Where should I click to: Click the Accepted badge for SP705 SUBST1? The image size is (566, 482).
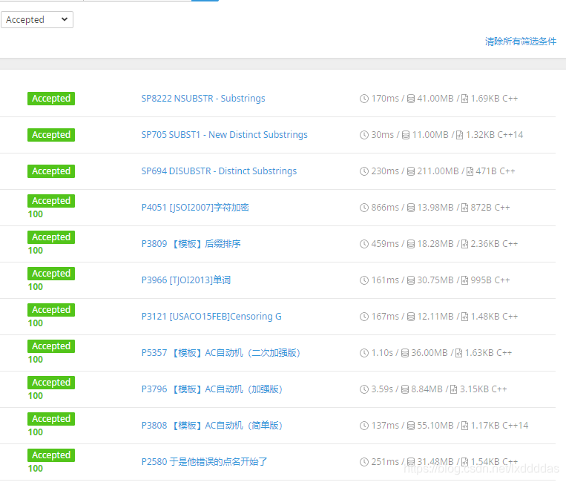click(x=51, y=135)
